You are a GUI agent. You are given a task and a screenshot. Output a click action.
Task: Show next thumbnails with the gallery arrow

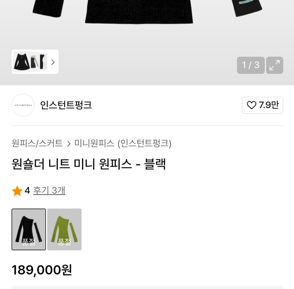coord(53,62)
